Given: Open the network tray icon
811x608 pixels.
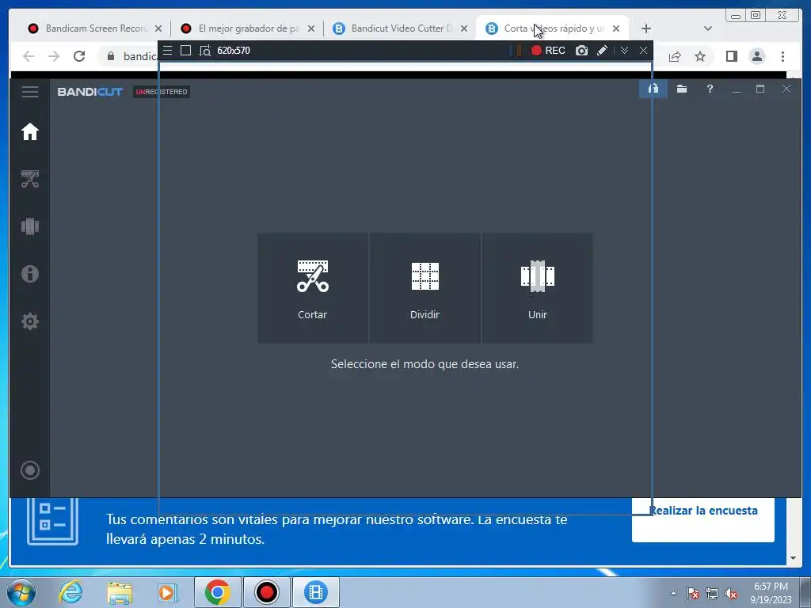Looking at the screenshot, I should (x=712, y=593).
